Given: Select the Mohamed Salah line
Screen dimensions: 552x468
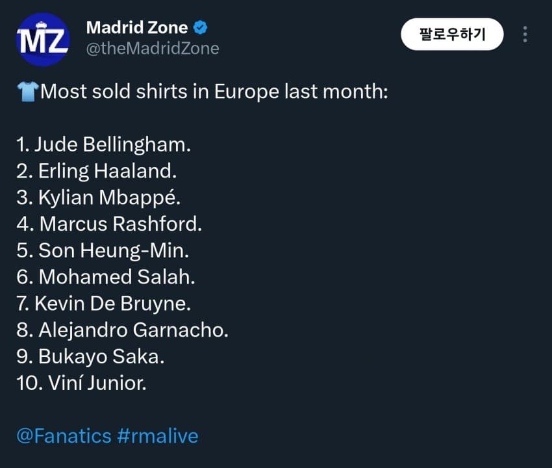Looking at the screenshot, I should click(106, 277).
